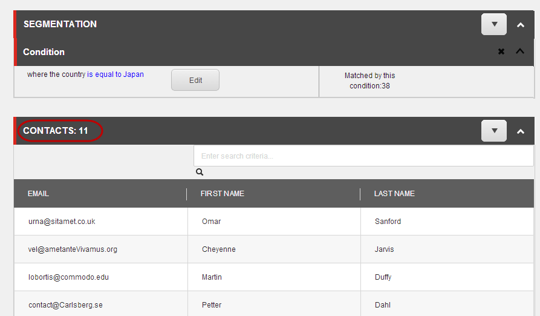The image size is (540, 316).
Task: Click the Contacts: 11 heading
Action: [x=56, y=131]
